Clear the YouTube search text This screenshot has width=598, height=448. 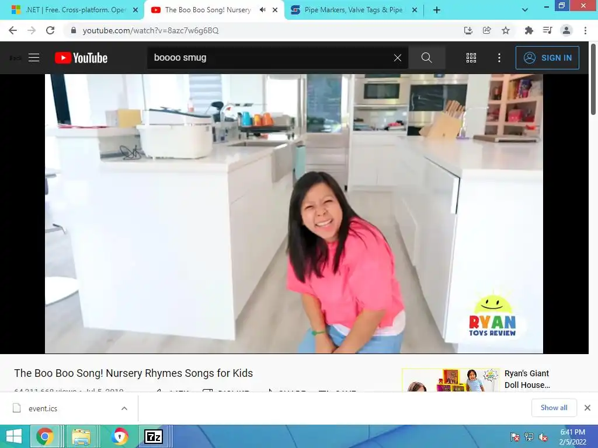pos(397,58)
